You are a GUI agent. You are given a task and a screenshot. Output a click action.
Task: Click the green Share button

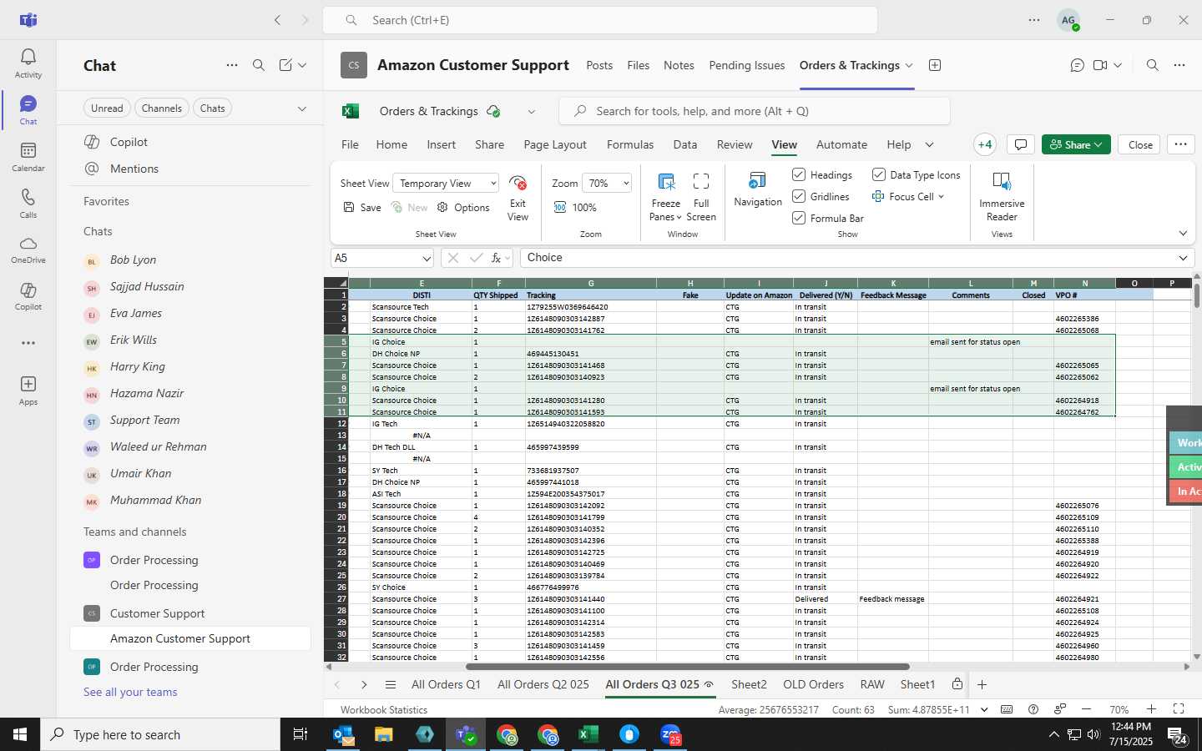click(1076, 144)
